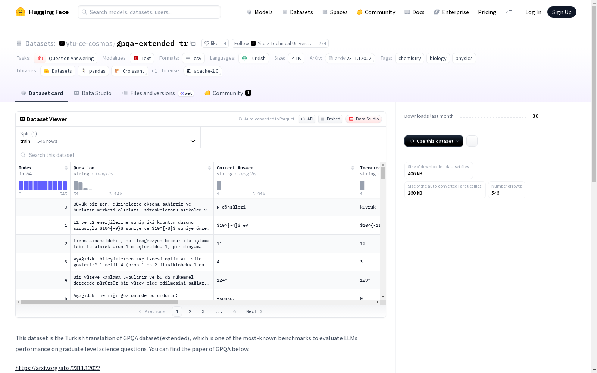Sort the Index column
This screenshot has height=373, width=597.
pos(66,168)
